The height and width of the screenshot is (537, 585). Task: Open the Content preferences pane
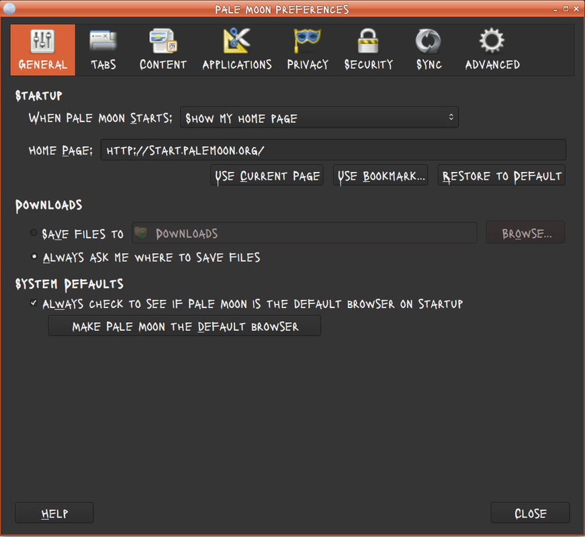pos(163,50)
